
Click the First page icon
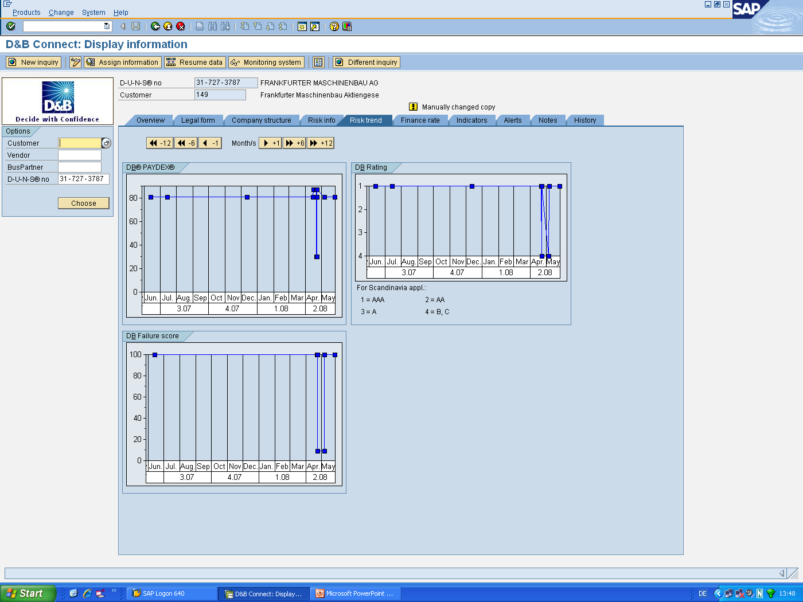245,26
